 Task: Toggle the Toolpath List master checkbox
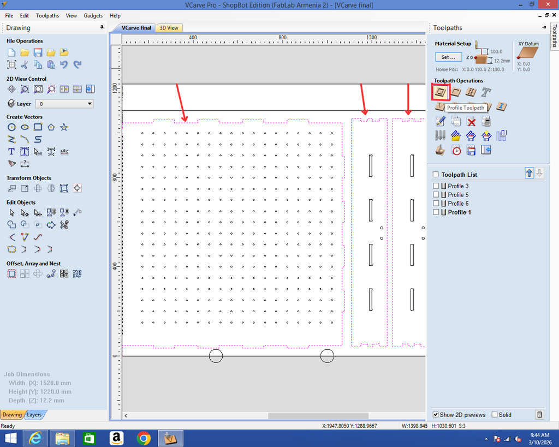coord(435,175)
